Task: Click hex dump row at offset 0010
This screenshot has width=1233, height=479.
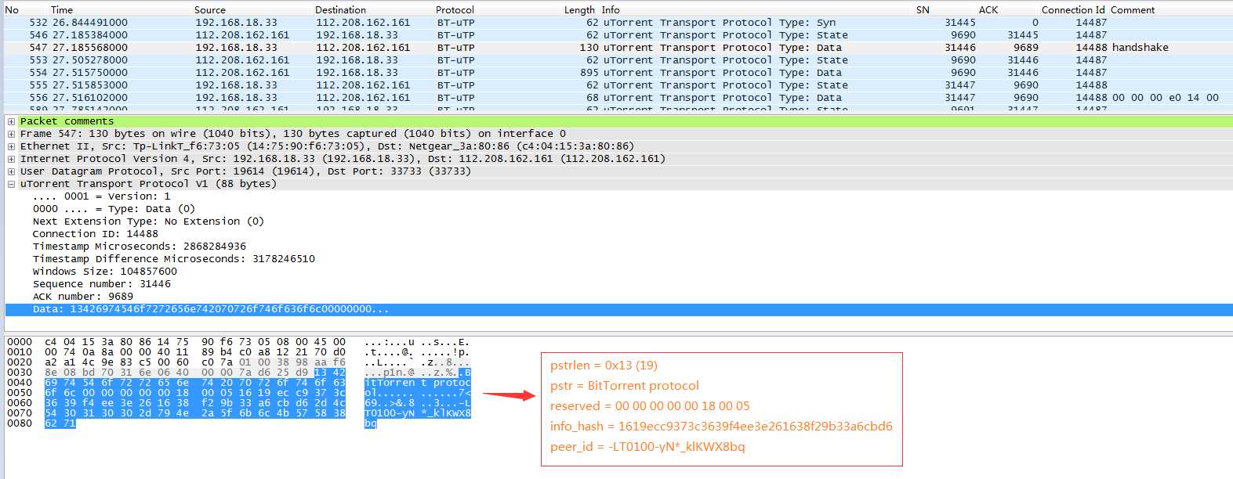Action: pos(238,352)
